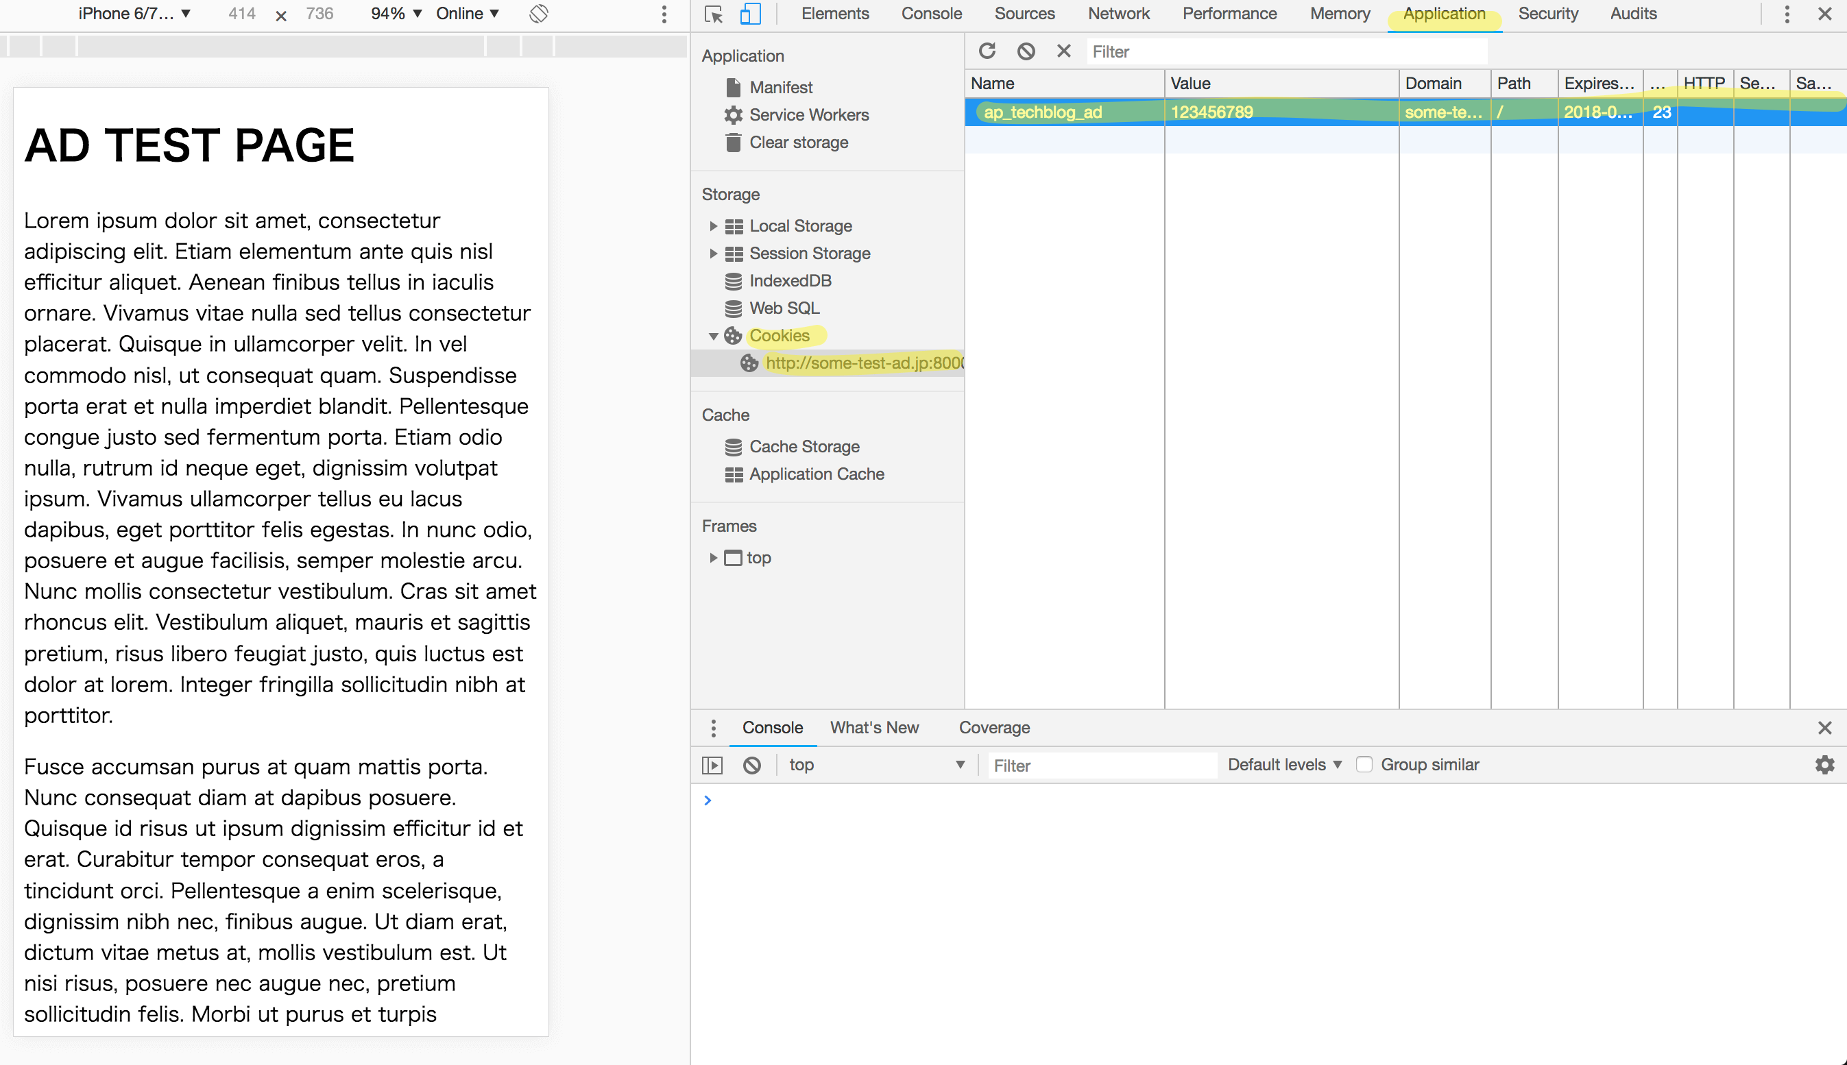Delete selected cookie with X icon
This screenshot has height=1065, width=1847.
pyautogui.click(x=1063, y=51)
